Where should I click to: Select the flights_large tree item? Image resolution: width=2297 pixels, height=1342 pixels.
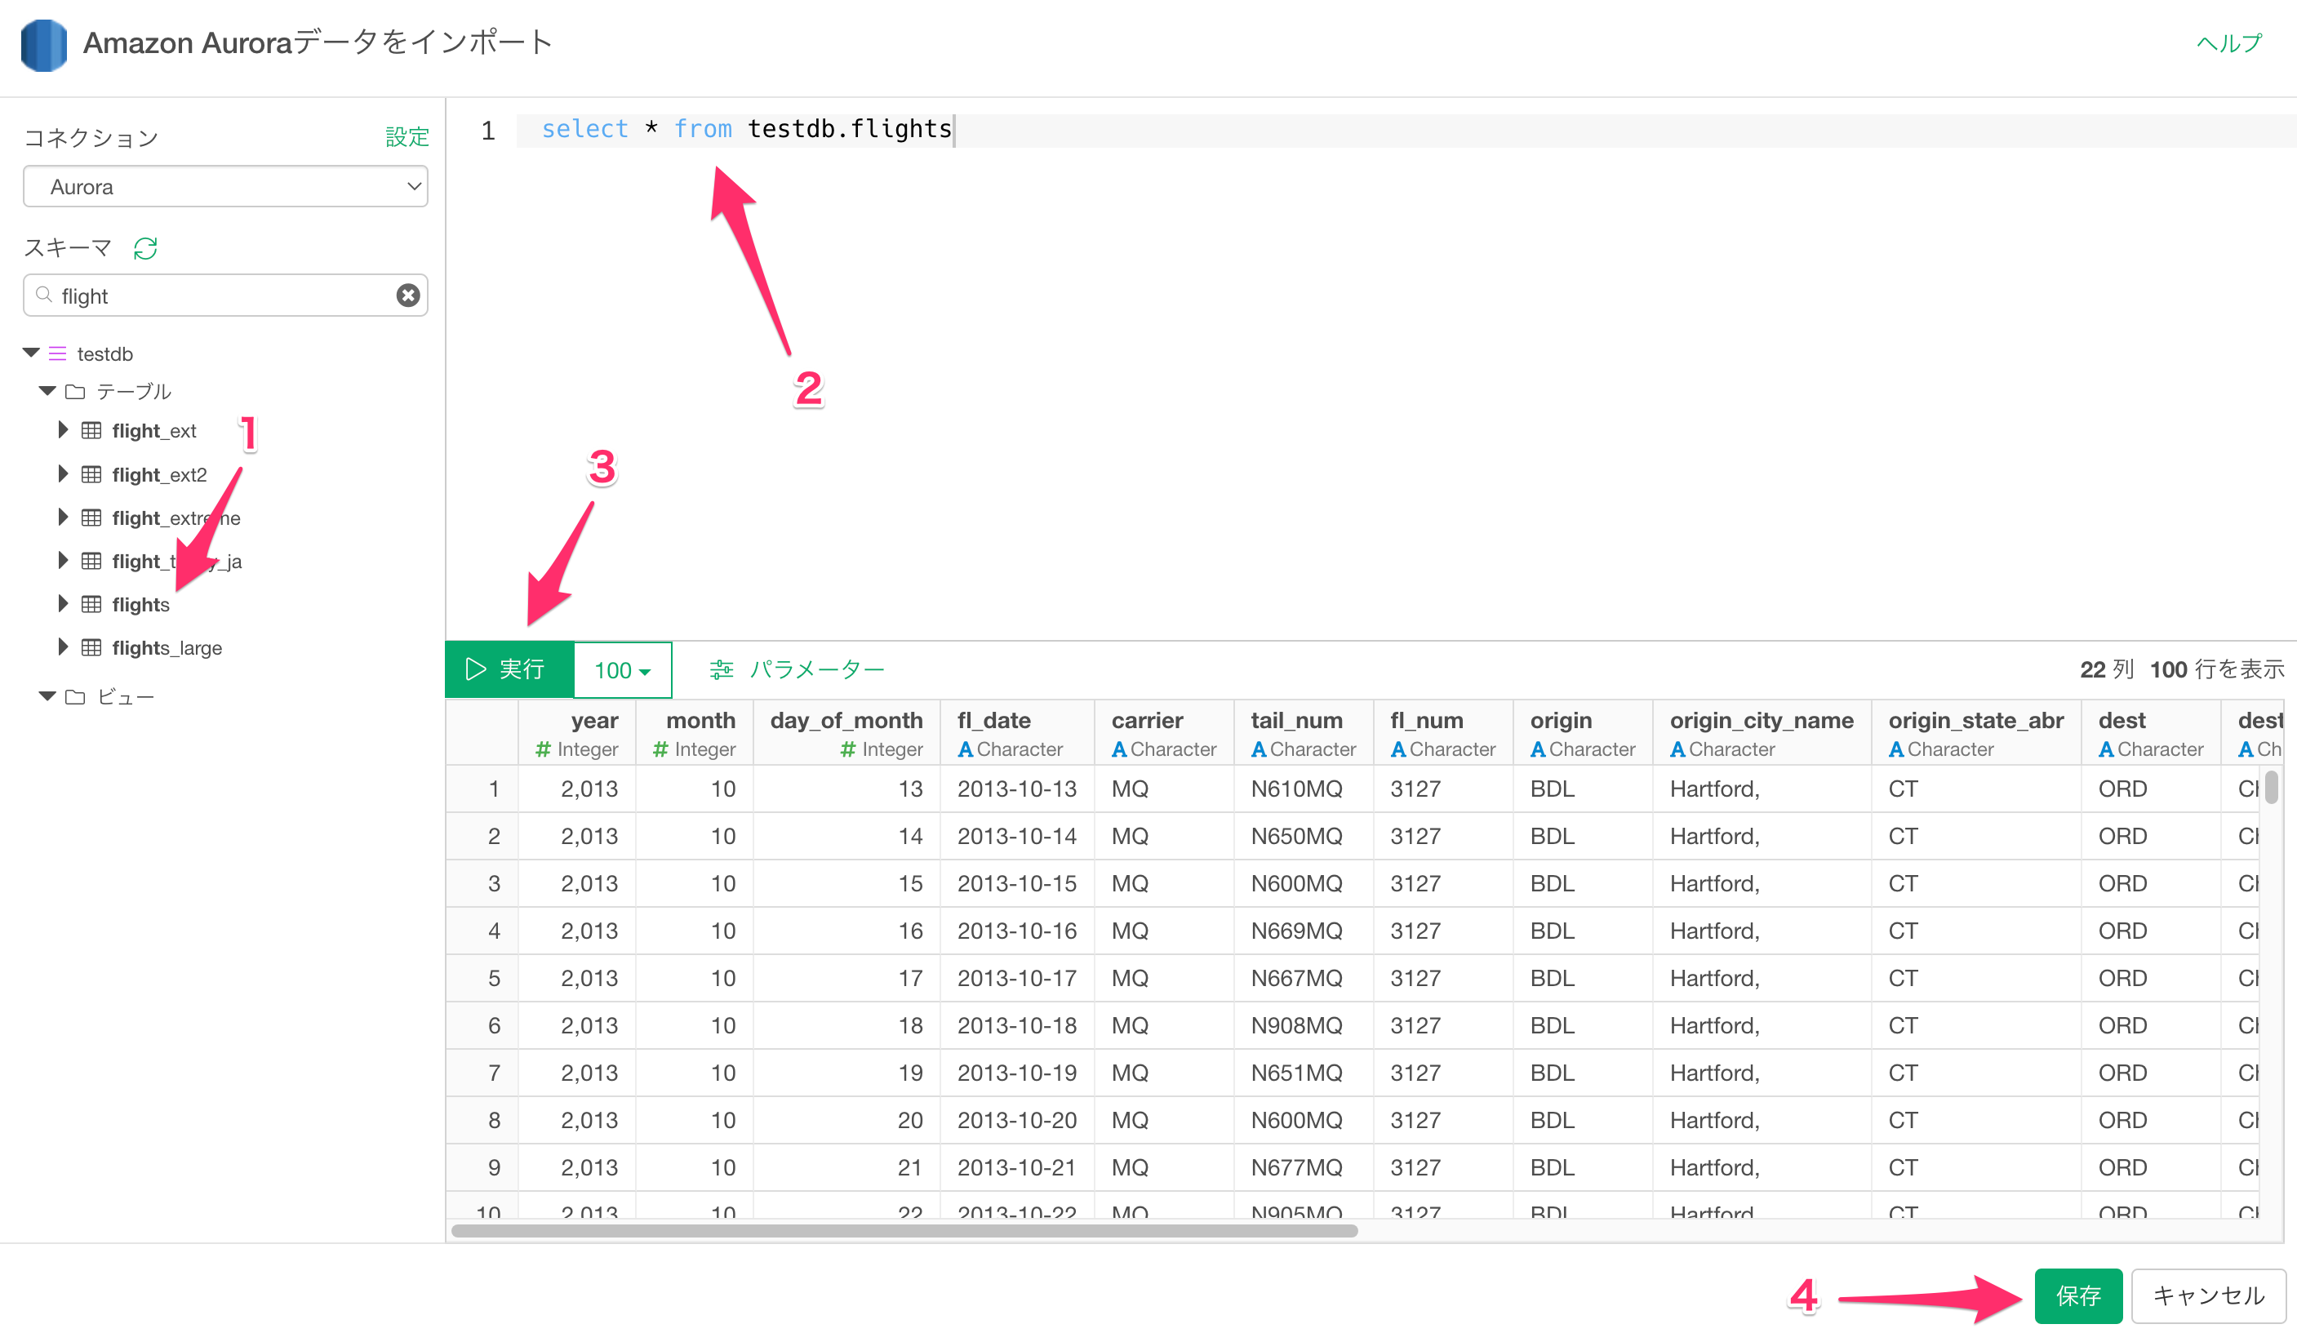(x=167, y=648)
